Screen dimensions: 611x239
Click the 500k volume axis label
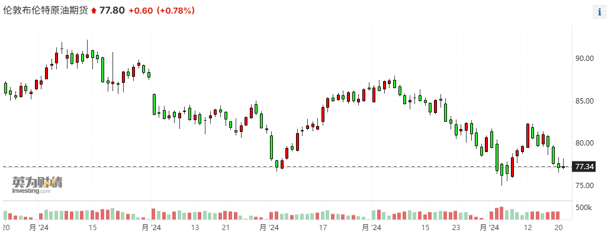[584, 208]
